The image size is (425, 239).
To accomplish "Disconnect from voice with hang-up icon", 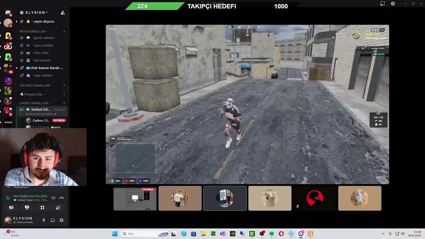I will [61, 198].
